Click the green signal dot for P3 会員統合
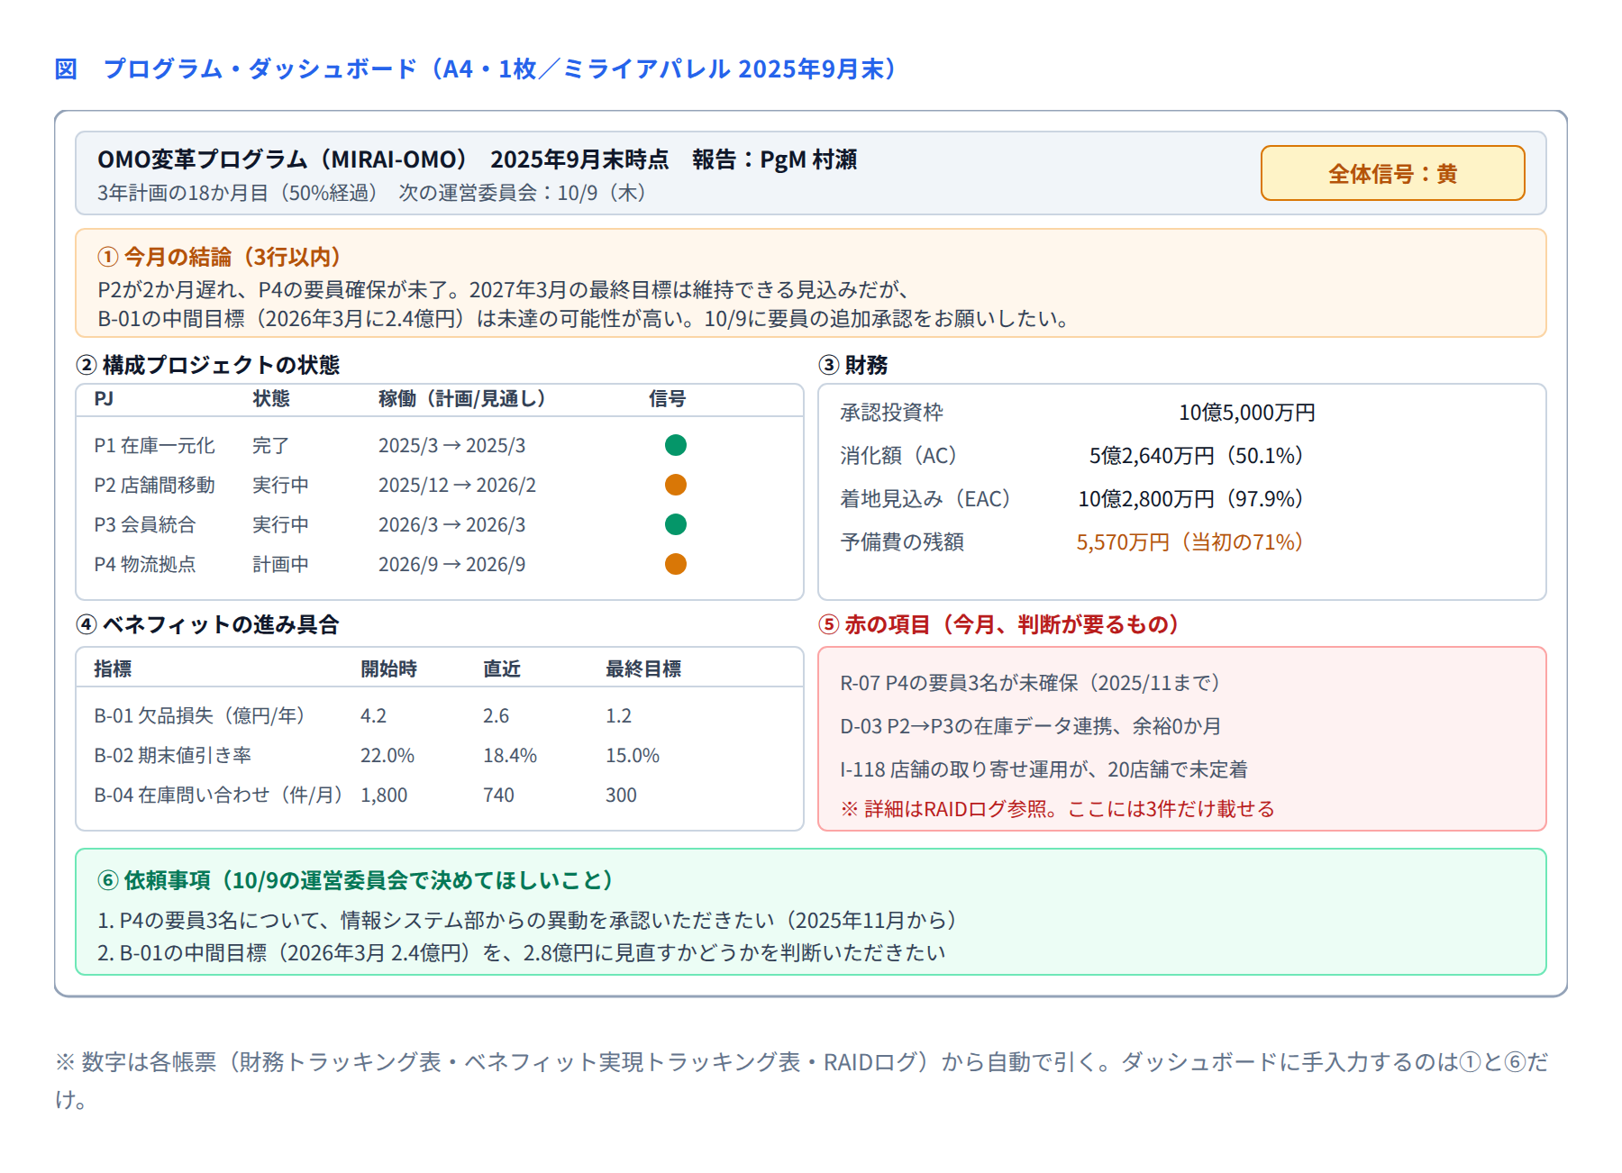1622x1173 pixels. click(676, 524)
